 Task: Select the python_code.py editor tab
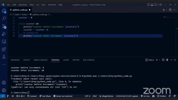20,10
